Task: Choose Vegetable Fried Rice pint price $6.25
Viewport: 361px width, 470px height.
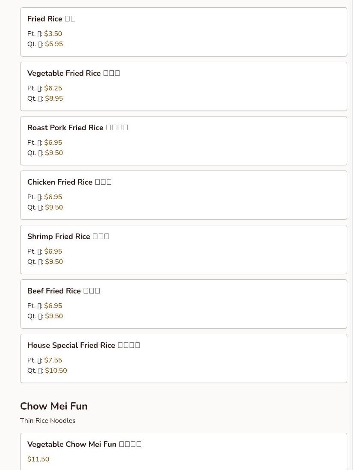Action: coord(53,88)
